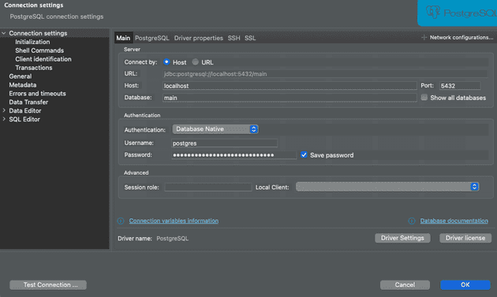Image resolution: width=497 pixels, height=297 pixels.
Task: Select the URL radio button
Action: (x=196, y=61)
